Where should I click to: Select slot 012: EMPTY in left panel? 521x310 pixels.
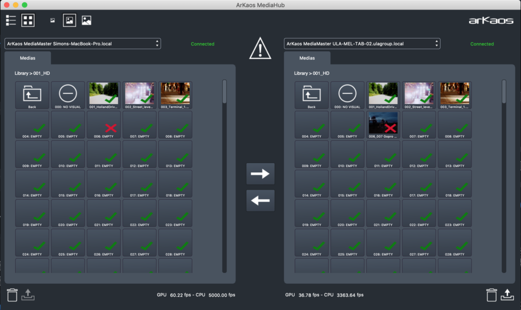point(139,154)
